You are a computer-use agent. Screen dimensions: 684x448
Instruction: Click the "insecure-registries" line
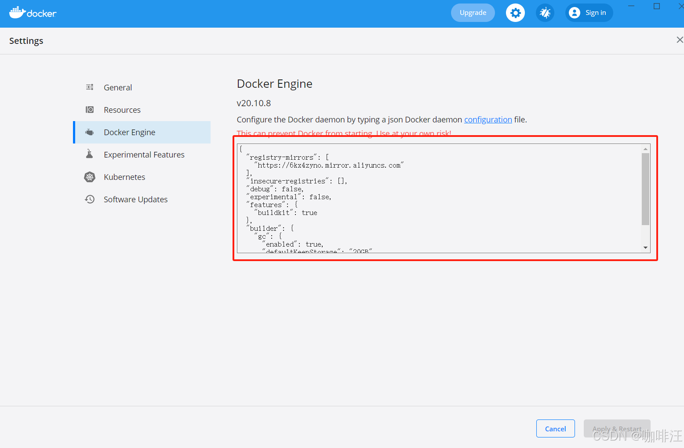297,181
